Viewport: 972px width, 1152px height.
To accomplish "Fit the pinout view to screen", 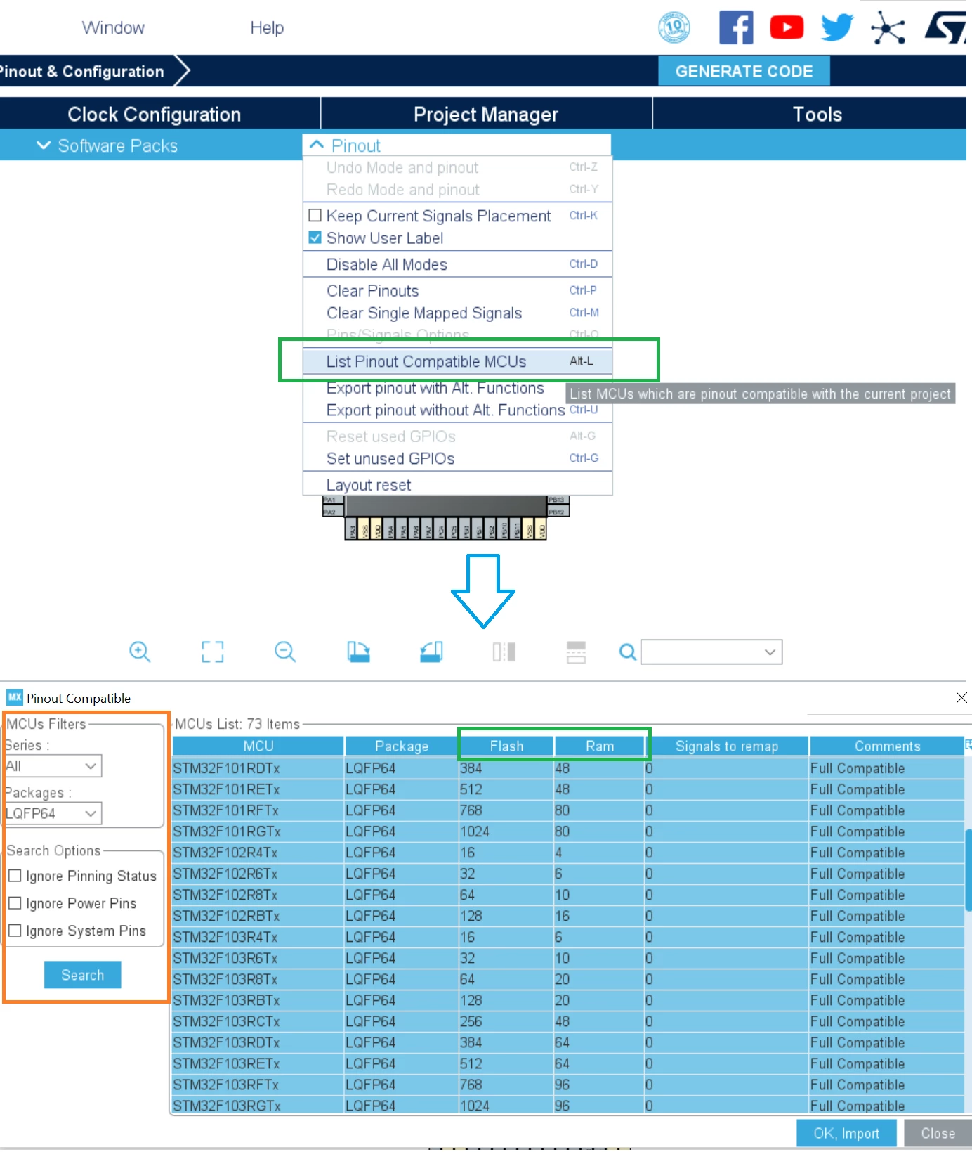I will (213, 652).
